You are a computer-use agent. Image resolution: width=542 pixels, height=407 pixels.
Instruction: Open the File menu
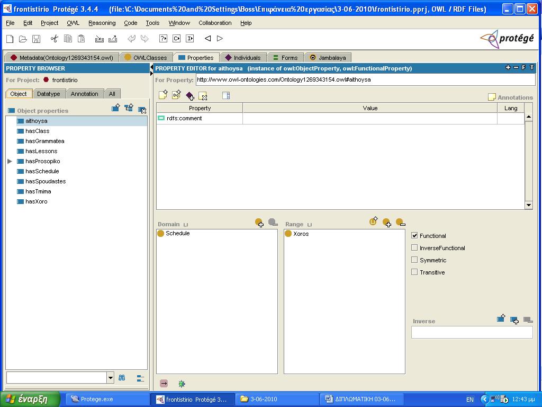pyautogui.click(x=11, y=23)
